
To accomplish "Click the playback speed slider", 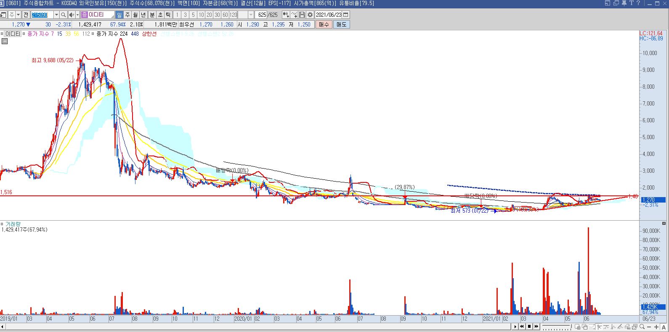I will click(x=557, y=327).
